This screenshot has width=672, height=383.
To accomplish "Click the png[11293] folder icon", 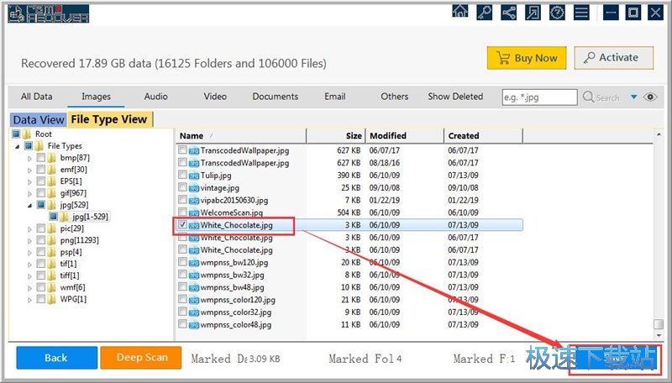I will 52,240.
